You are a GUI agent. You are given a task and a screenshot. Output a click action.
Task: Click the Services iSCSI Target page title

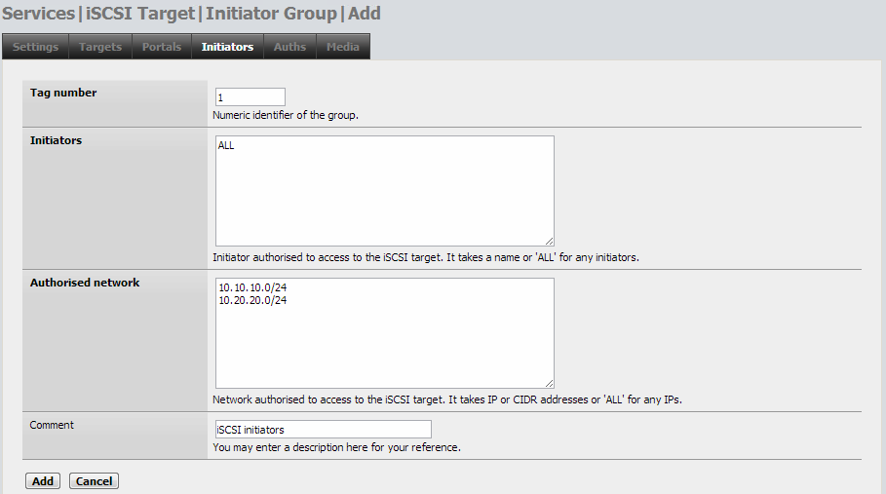pos(191,14)
